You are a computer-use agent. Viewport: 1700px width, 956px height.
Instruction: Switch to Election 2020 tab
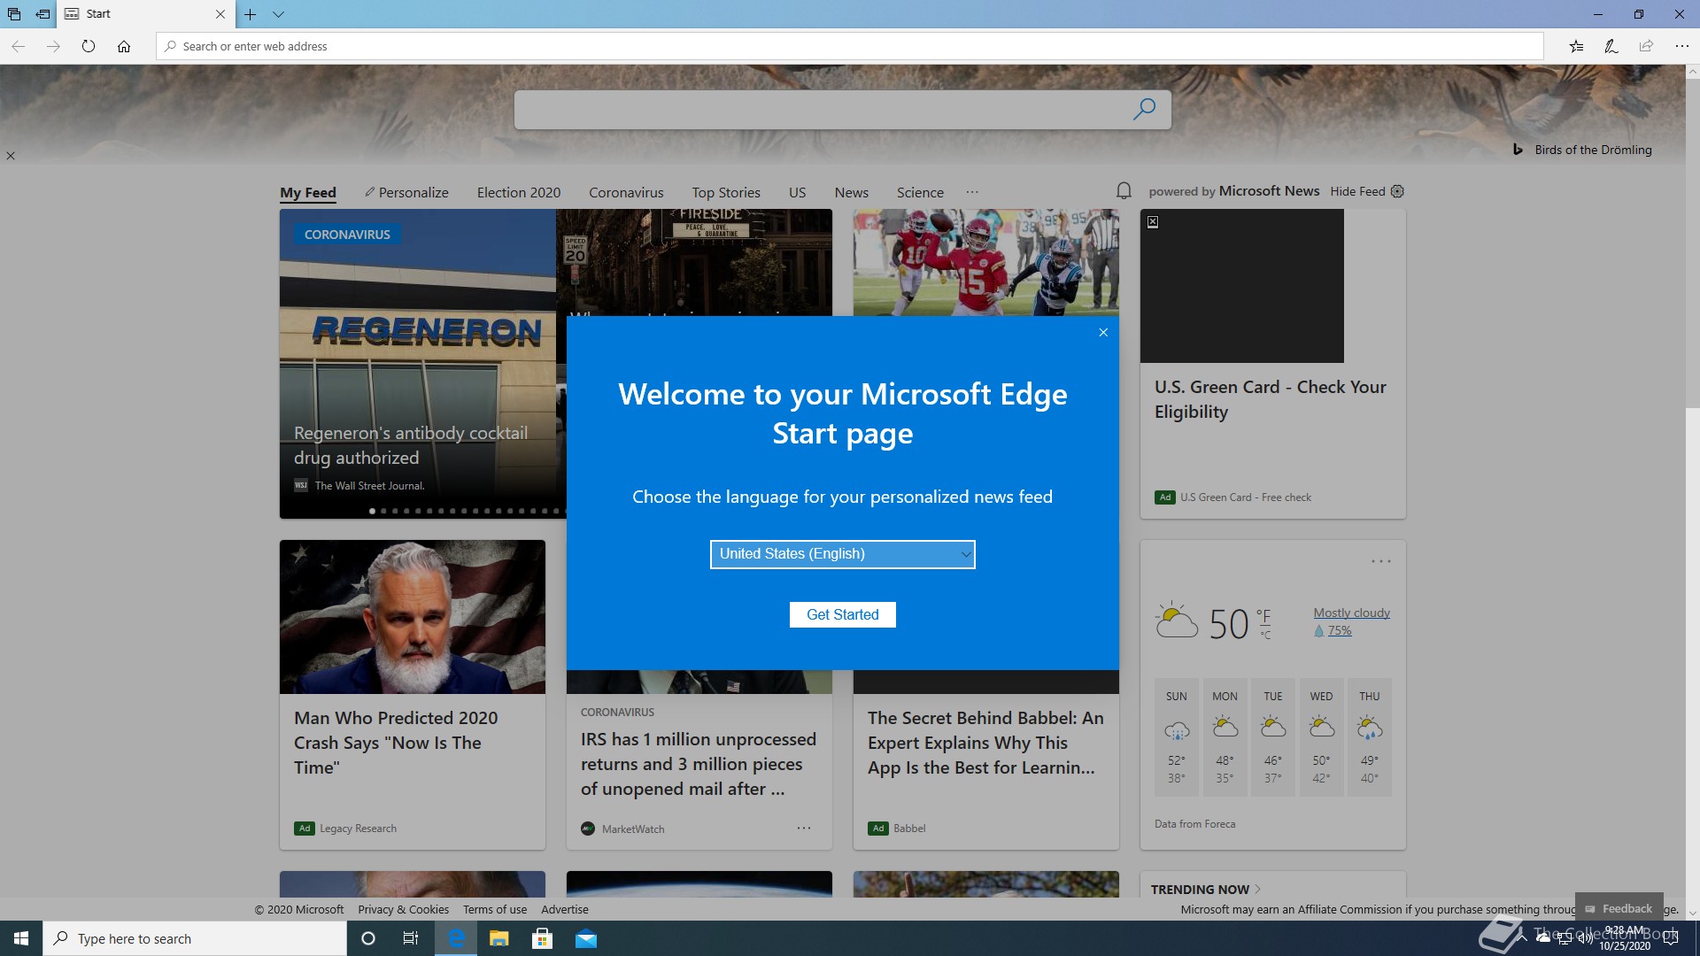coord(519,192)
